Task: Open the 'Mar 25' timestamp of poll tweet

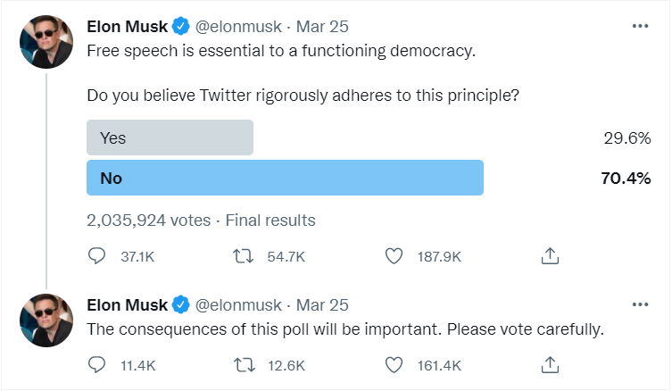Action: pos(322,27)
